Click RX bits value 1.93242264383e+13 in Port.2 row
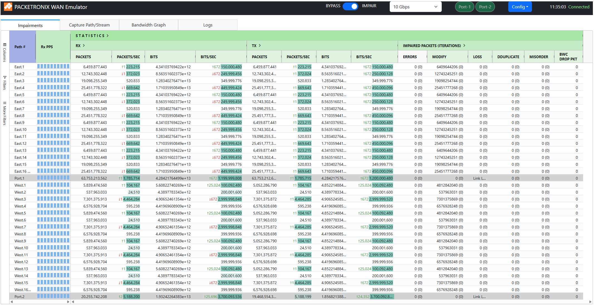Image resolution: width=594 pixels, height=305 pixels. (x=173, y=297)
